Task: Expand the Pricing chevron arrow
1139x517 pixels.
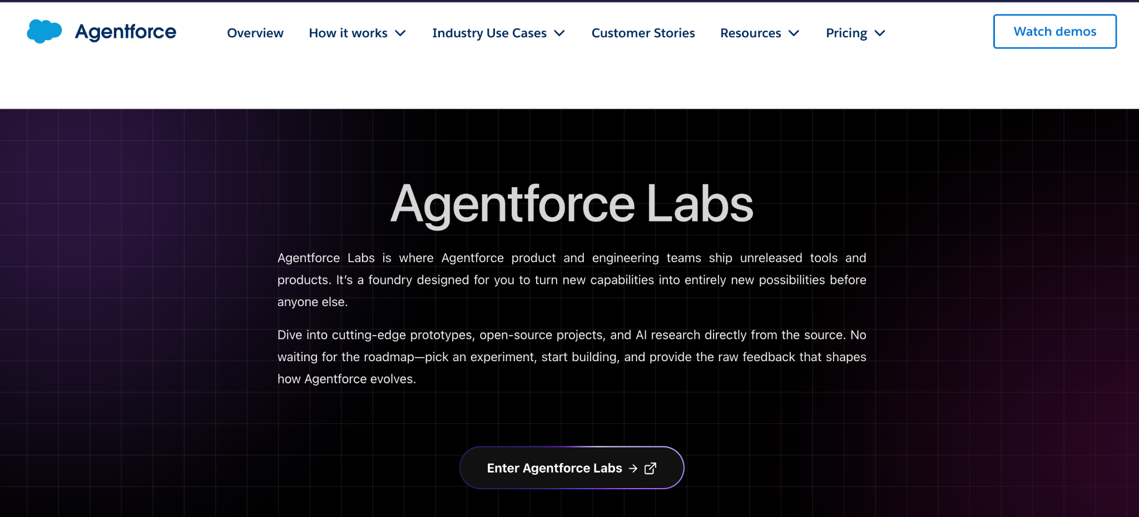Action: pos(880,33)
